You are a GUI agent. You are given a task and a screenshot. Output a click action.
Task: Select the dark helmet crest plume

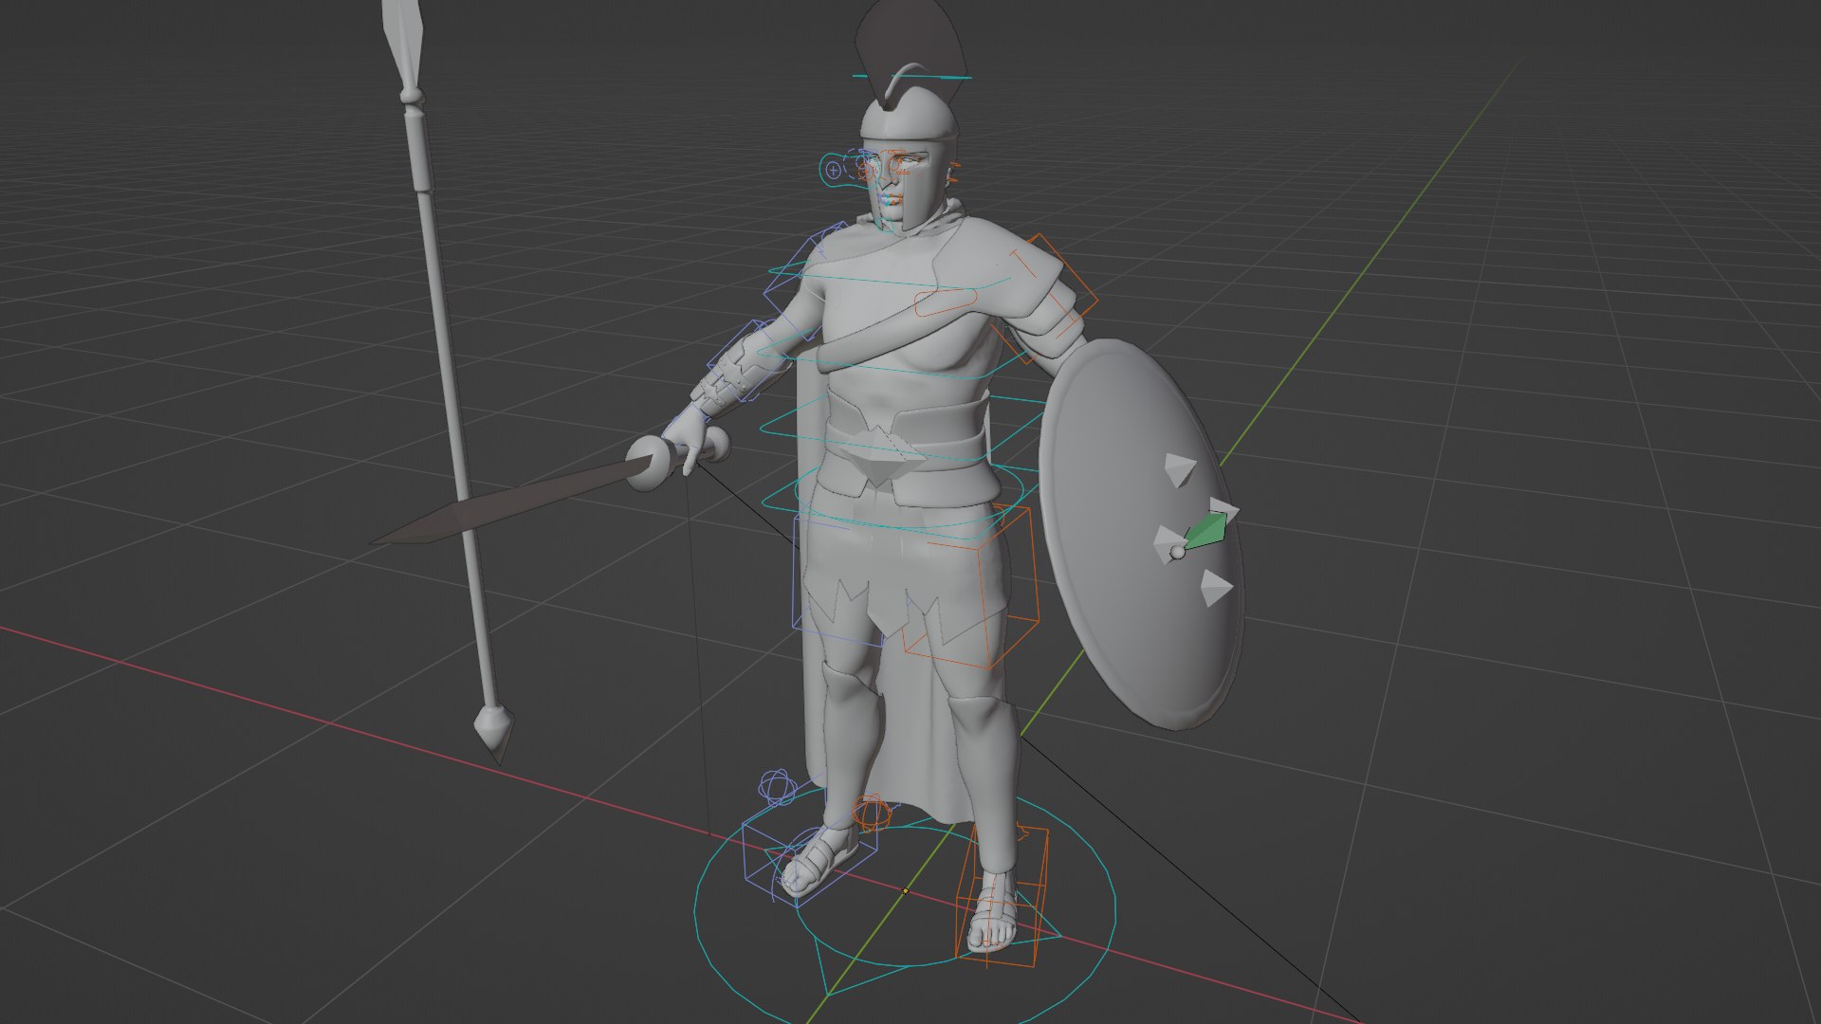point(910,47)
